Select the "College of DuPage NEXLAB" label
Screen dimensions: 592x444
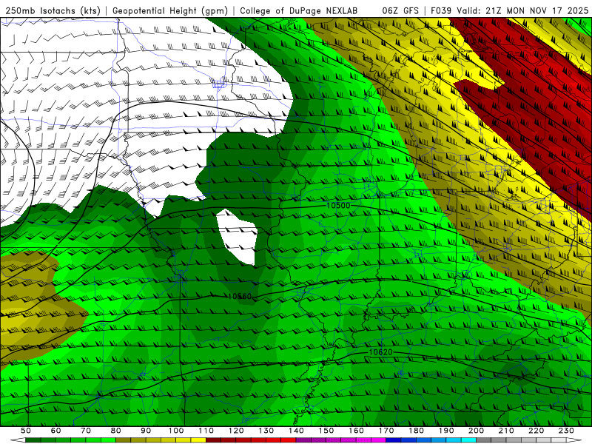click(298, 11)
